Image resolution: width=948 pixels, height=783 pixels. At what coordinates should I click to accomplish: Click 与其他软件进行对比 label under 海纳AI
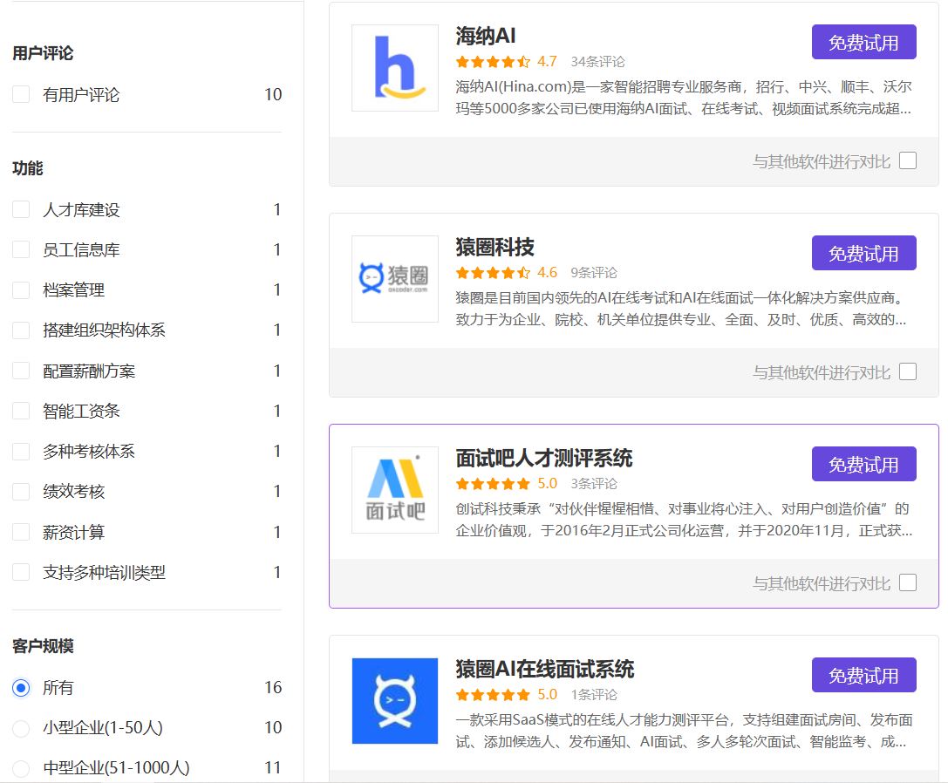click(x=822, y=162)
